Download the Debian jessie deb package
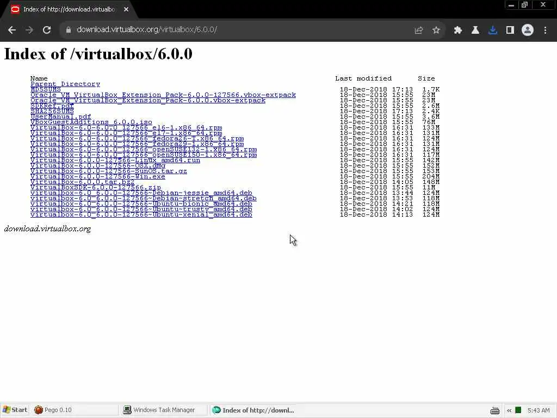The image size is (557, 418). click(141, 193)
